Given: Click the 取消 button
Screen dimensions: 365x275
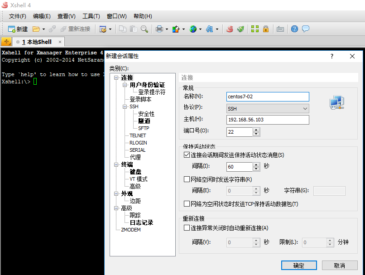Looking at the screenshot, I should 340,265.
